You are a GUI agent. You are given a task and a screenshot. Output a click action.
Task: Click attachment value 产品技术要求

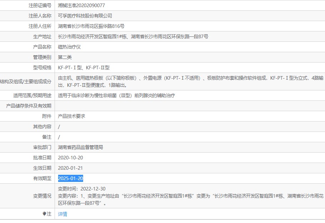(x=71, y=116)
